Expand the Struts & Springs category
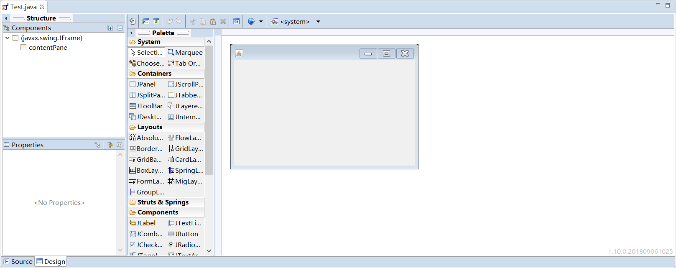 pos(166,202)
